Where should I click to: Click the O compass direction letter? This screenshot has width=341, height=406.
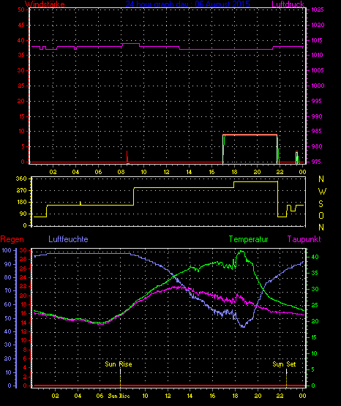click(x=321, y=215)
